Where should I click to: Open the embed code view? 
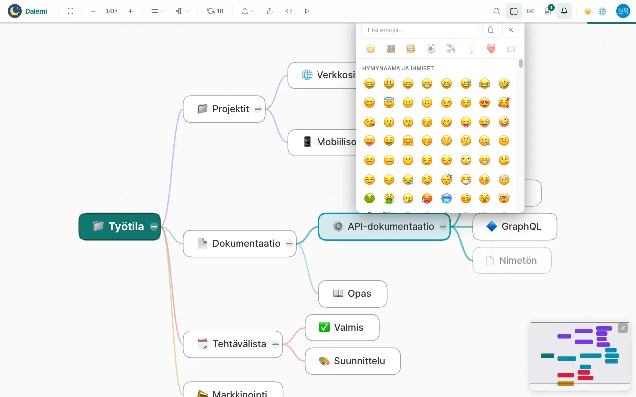click(x=289, y=11)
